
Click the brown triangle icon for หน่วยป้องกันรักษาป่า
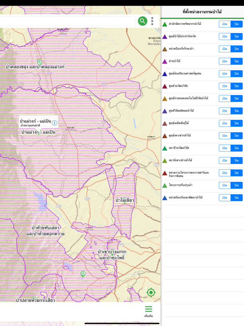coord(165,49)
